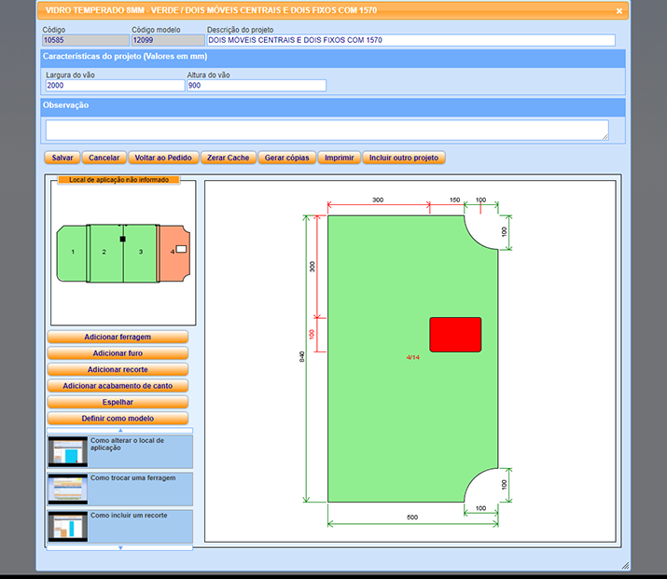Viewport: 667px width, 579px height.
Task: Click the Largura do vão input field
Action: coord(115,86)
